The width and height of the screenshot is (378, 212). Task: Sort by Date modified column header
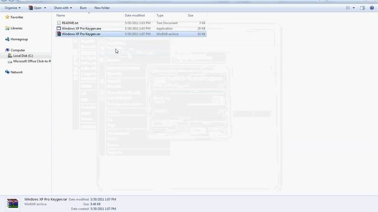pos(135,15)
